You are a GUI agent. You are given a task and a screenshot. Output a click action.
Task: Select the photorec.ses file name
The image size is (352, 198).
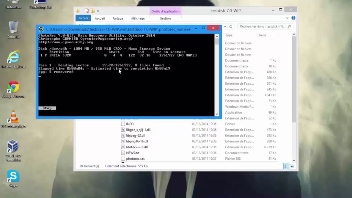135,159
